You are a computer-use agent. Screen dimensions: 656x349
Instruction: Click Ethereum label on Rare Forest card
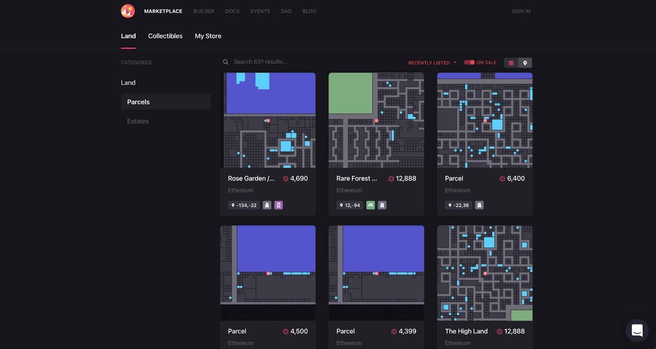click(349, 190)
